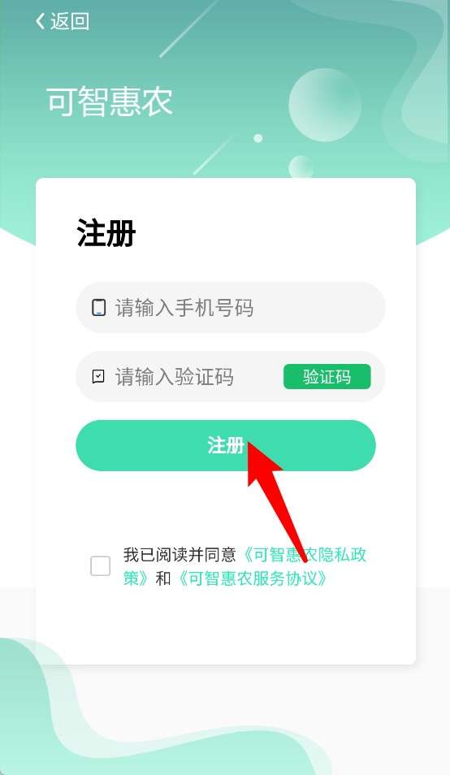This screenshot has height=775, width=450.
Task: Request a code with the green 验证码 button
Action: pyautogui.click(x=327, y=377)
